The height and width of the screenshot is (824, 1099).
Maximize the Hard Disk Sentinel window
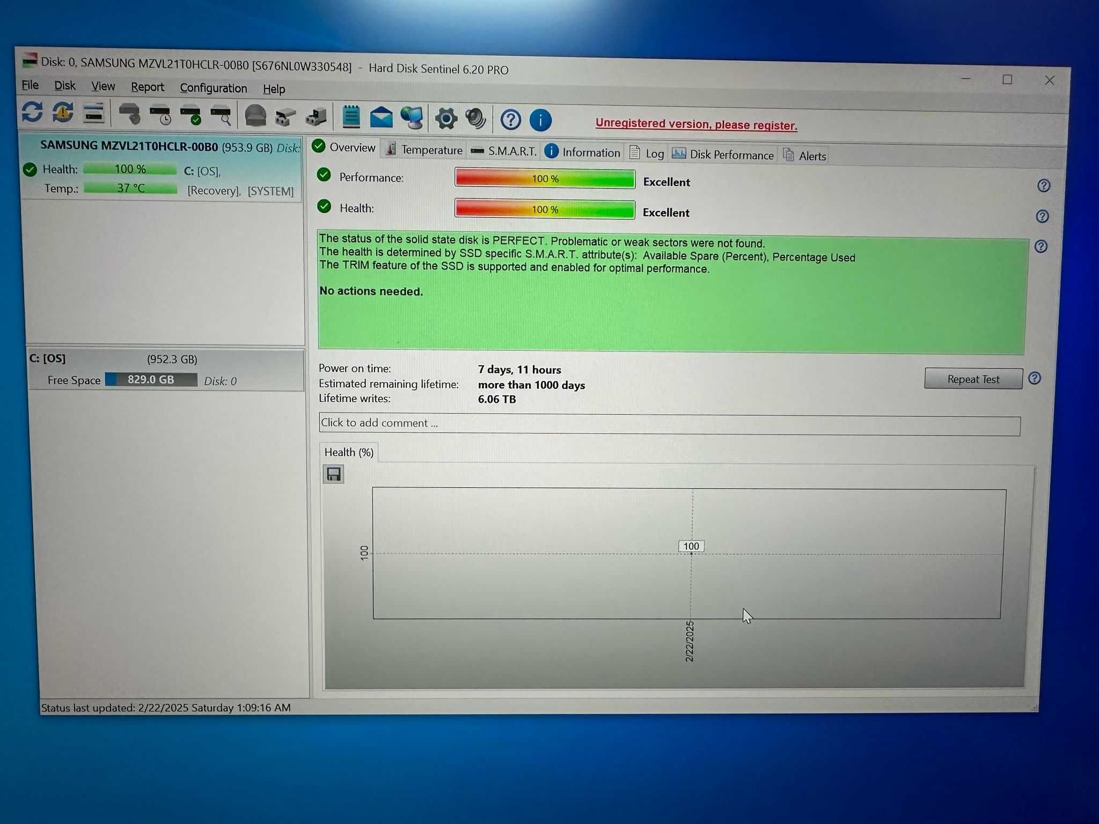pyautogui.click(x=1007, y=80)
